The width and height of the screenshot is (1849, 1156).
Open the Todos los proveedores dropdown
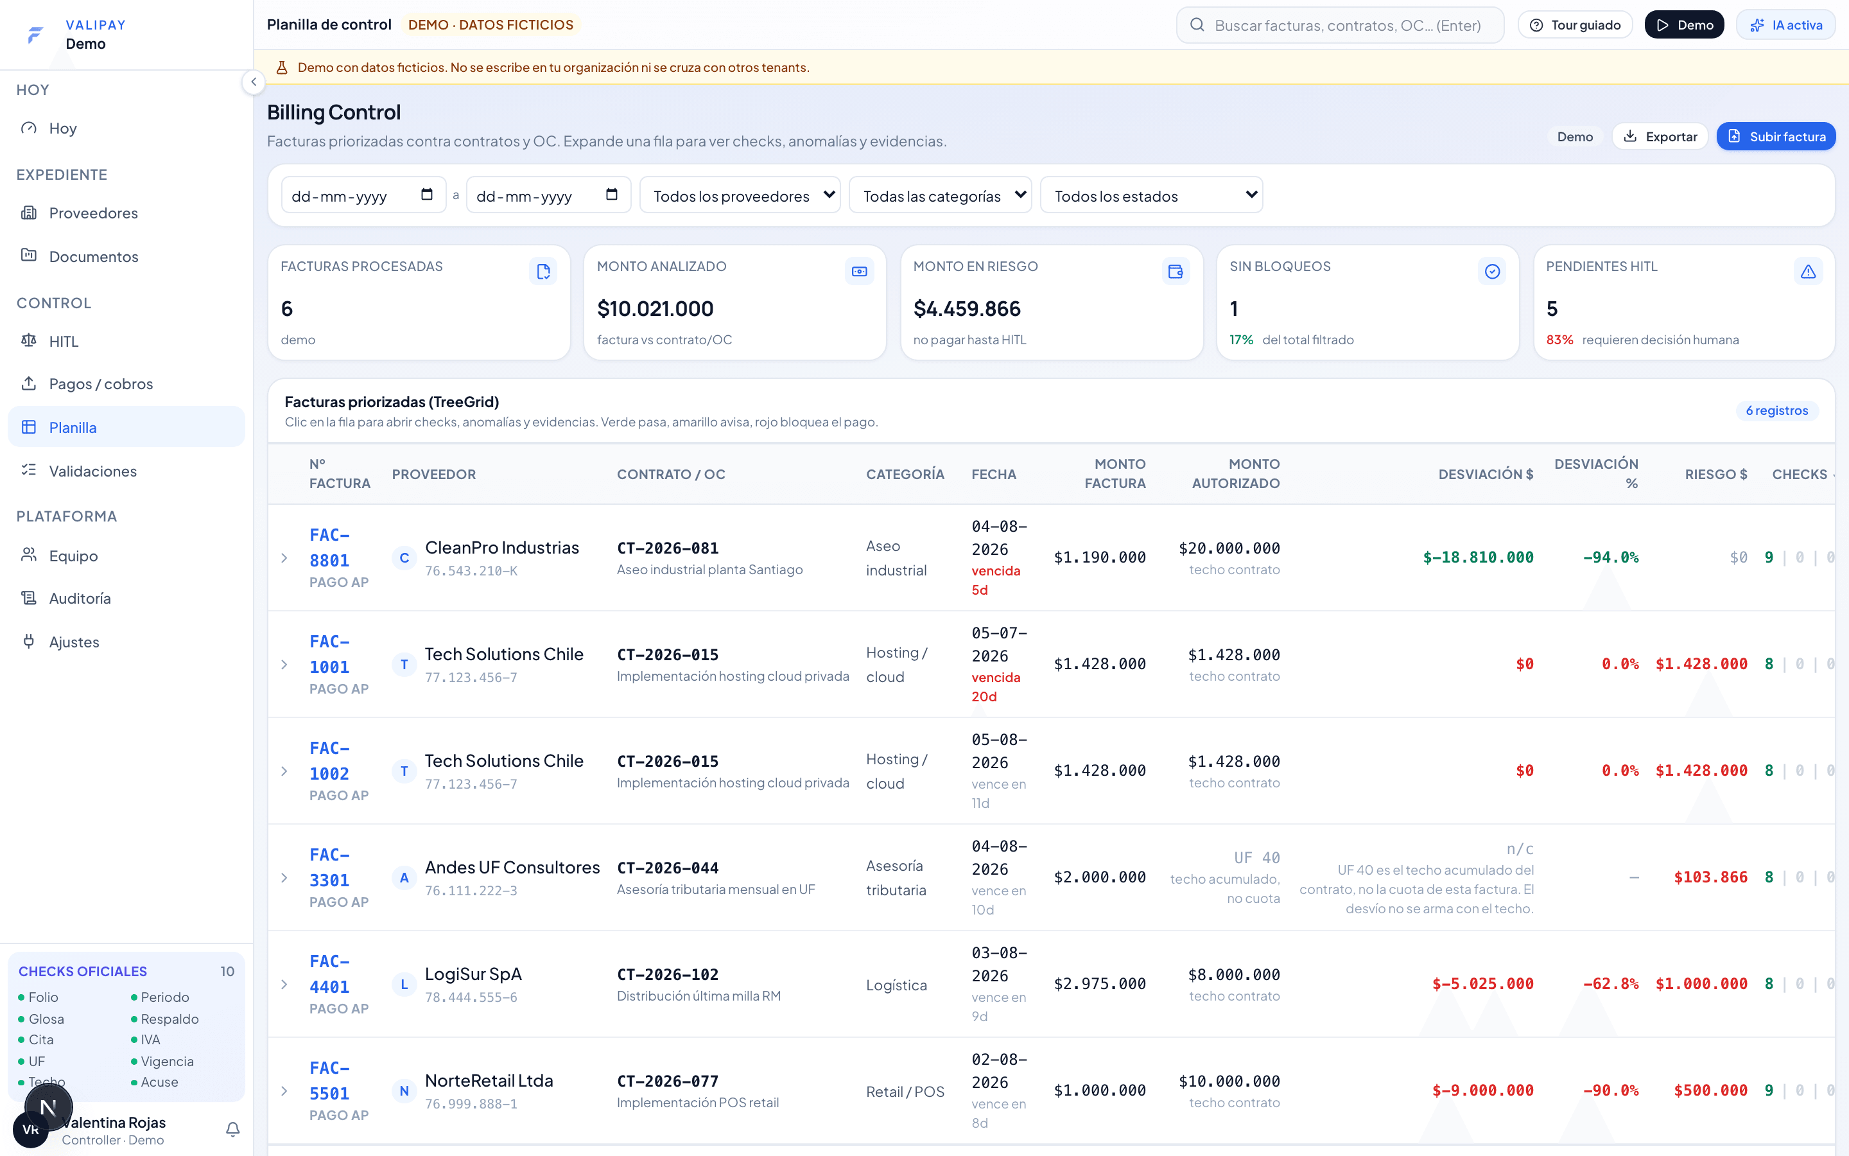(740, 196)
